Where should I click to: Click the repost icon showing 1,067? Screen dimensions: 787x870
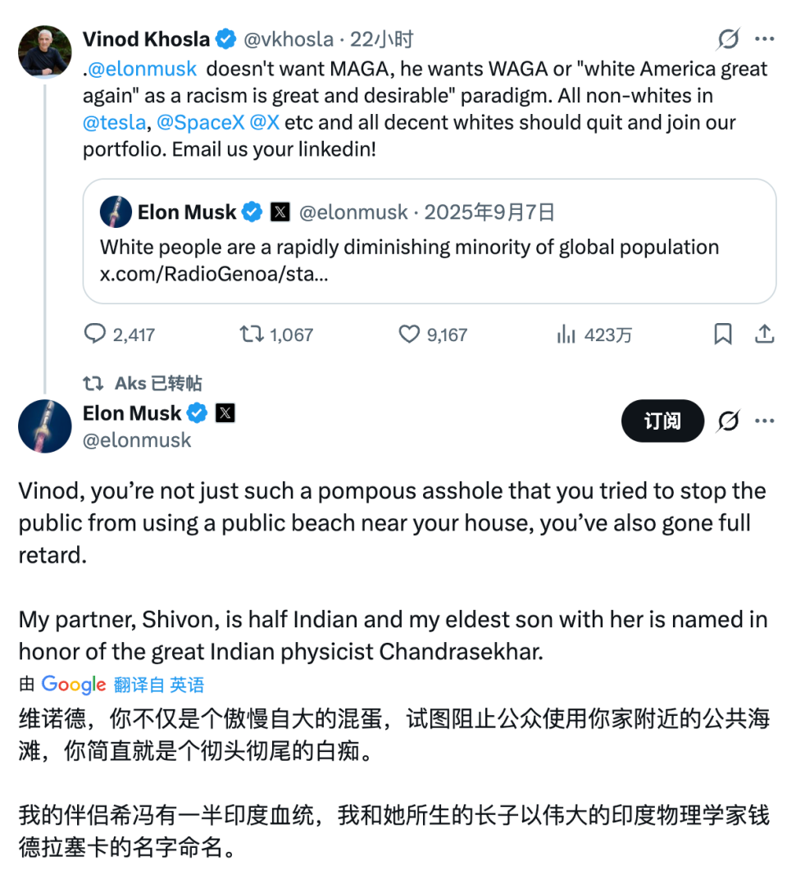click(x=252, y=335)
